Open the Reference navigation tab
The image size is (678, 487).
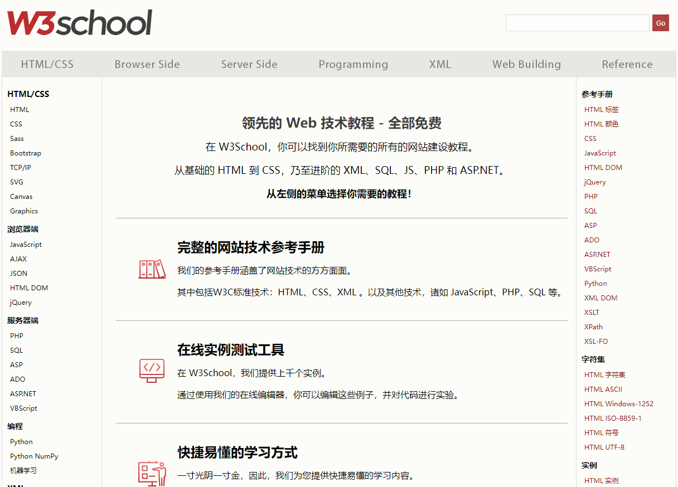(627, 64)
